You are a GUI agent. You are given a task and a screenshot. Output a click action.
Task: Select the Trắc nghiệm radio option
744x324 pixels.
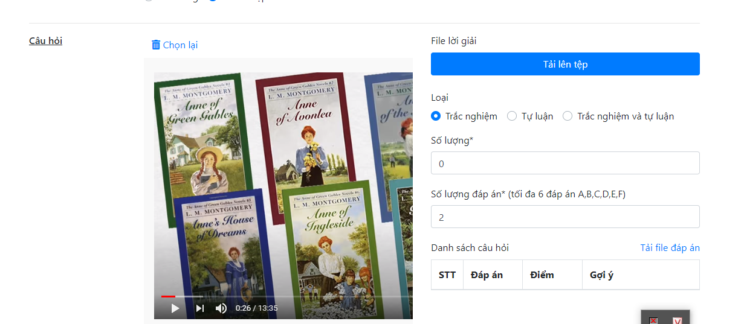[436, 116]
